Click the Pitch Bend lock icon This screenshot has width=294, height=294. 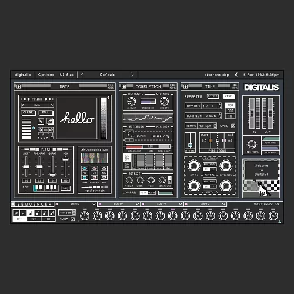(x=217, y=141)
